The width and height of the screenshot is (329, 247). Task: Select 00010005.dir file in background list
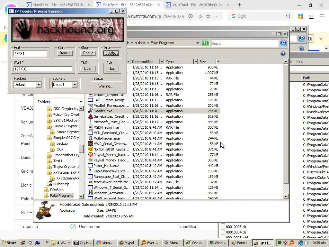[234, 227]
